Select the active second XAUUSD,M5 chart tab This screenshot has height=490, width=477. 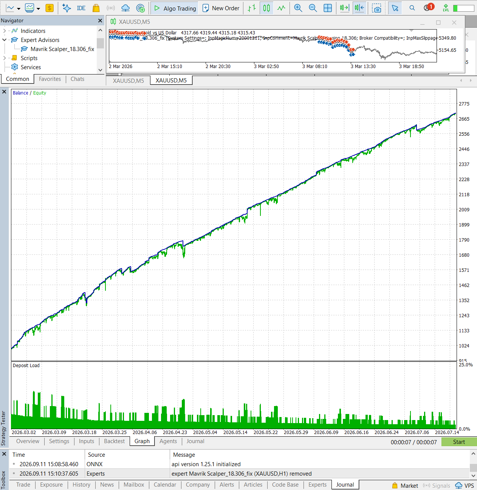point(171,81)
